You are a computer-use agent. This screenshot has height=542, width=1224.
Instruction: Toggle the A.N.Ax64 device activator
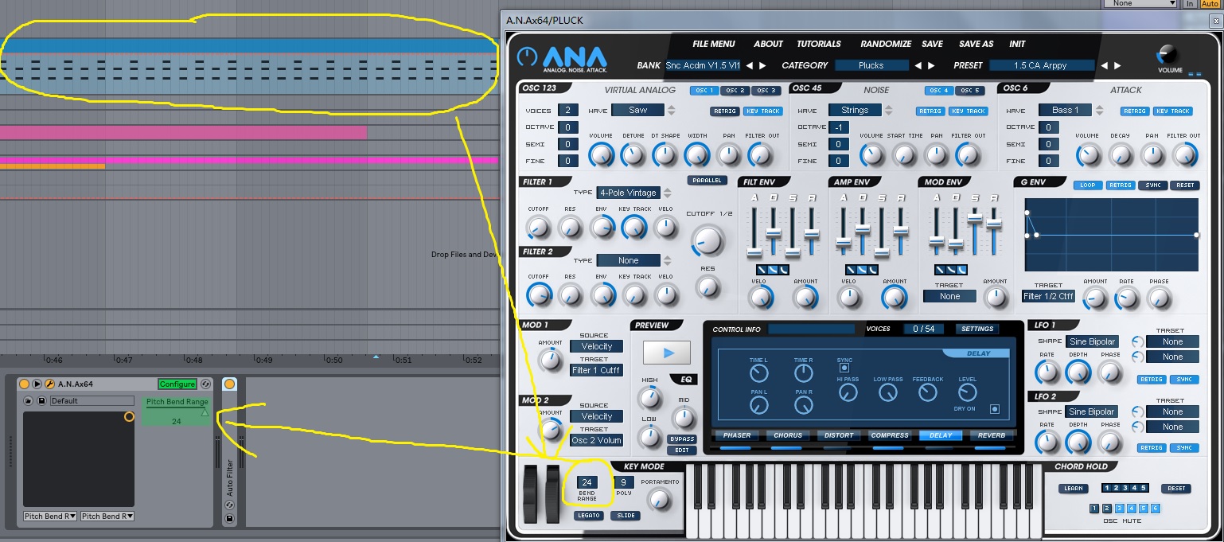pos(24,384)
